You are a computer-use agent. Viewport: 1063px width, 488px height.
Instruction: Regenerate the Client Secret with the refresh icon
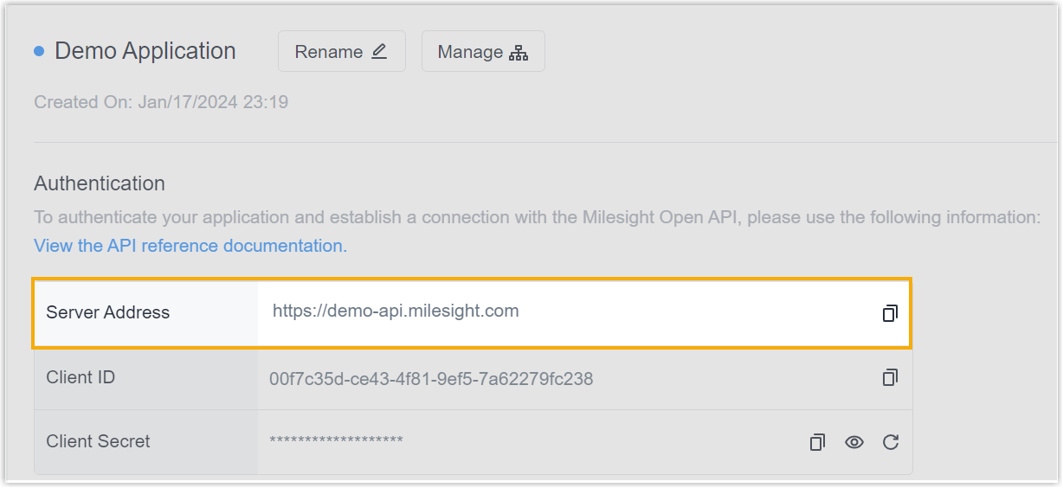(891, 442)
